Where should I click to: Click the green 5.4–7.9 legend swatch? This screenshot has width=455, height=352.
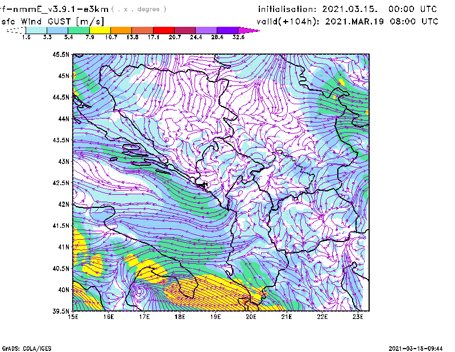[78, 30]
